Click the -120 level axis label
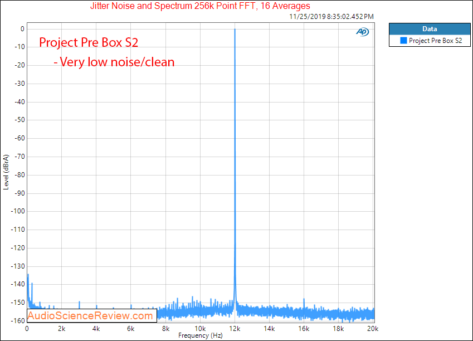The width and height of the screenshot is (473, 341). click(x=18, y=248)
